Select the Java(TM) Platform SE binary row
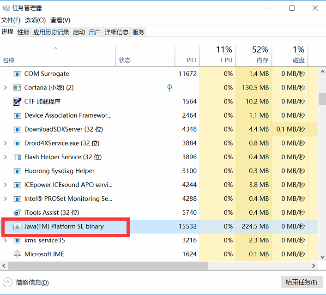Viewport: 326px width, 295px height. tap(159, 227)
